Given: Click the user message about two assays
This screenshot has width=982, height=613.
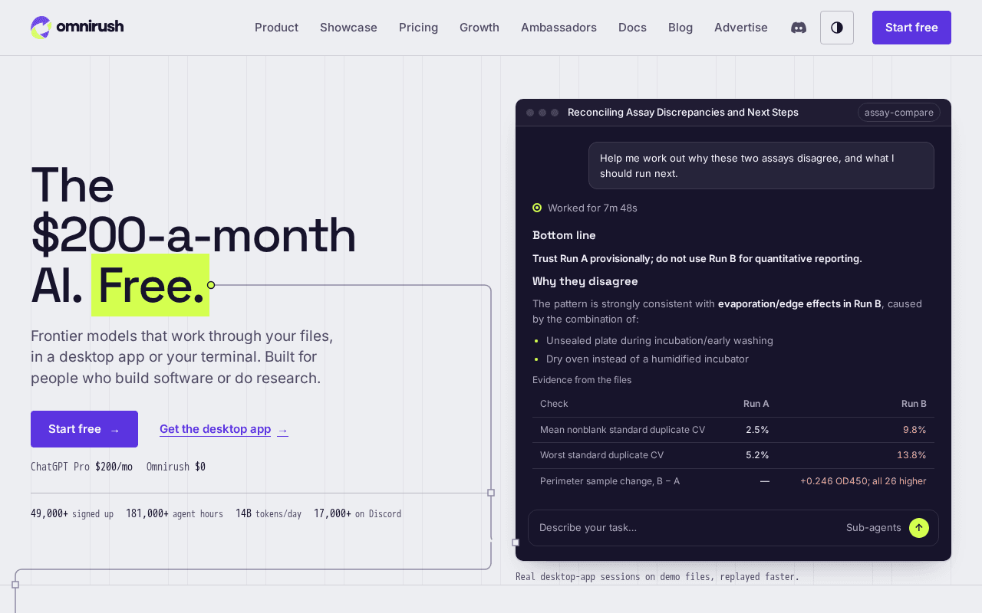Looking at the screenshot, I should 761,166.
